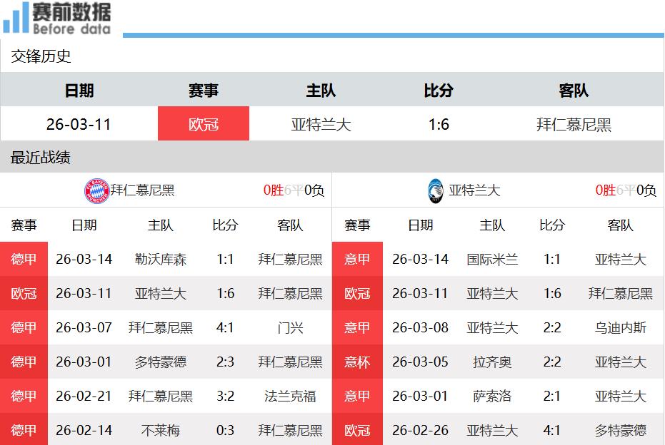Click Bayern's 0胜6平0负 record summary

(294, 190)
